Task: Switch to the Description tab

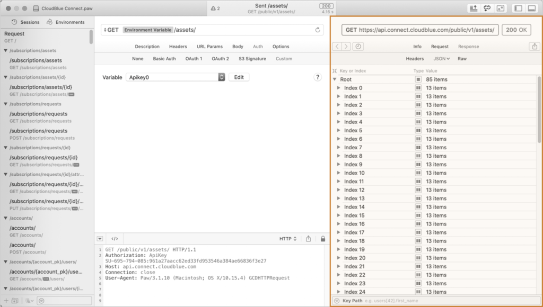Action: click(147, 47)
